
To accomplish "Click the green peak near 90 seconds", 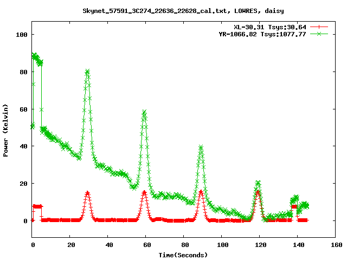I will [201, 147].
